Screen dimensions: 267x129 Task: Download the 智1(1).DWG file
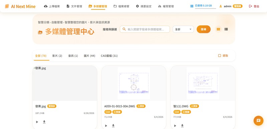point(182,126)
